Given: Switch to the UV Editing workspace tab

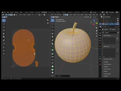Looking at the screenshot, I should 44,12.
